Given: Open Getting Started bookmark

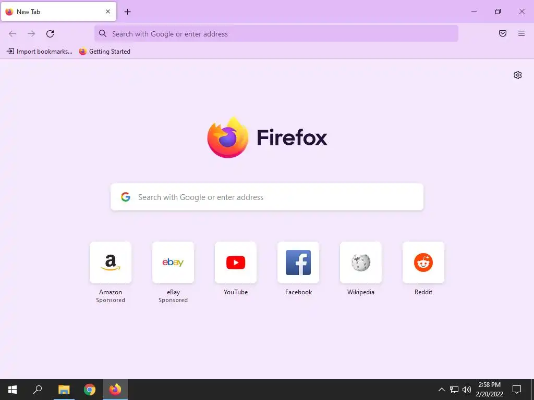Looking at the screenshot, I should tap(104, 52).
